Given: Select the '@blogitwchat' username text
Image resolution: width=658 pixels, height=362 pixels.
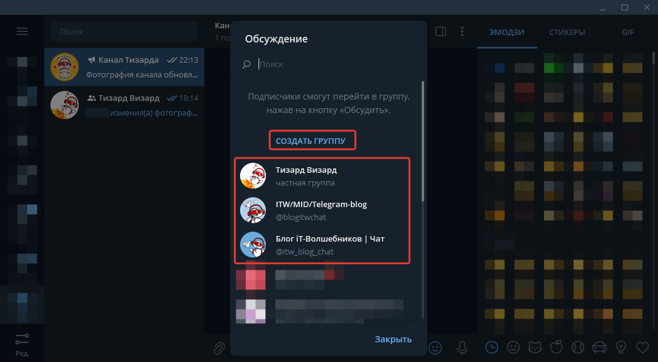Looking at the screenshot, I should [301, 218].
